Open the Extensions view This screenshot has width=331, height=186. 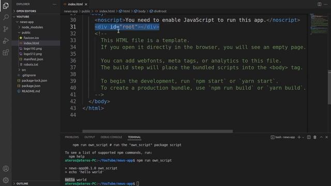tap(6, 52)
